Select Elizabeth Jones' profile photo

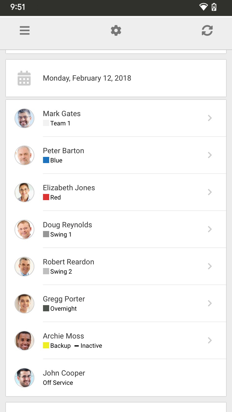(24, 192)
